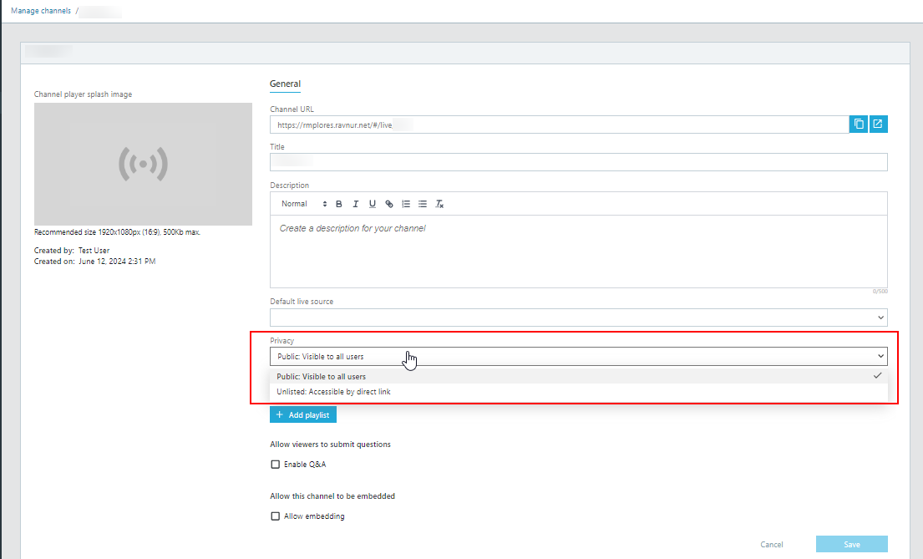Toggle underline formatting in description editor
This screenshot has width=923, height=559.
372,204
